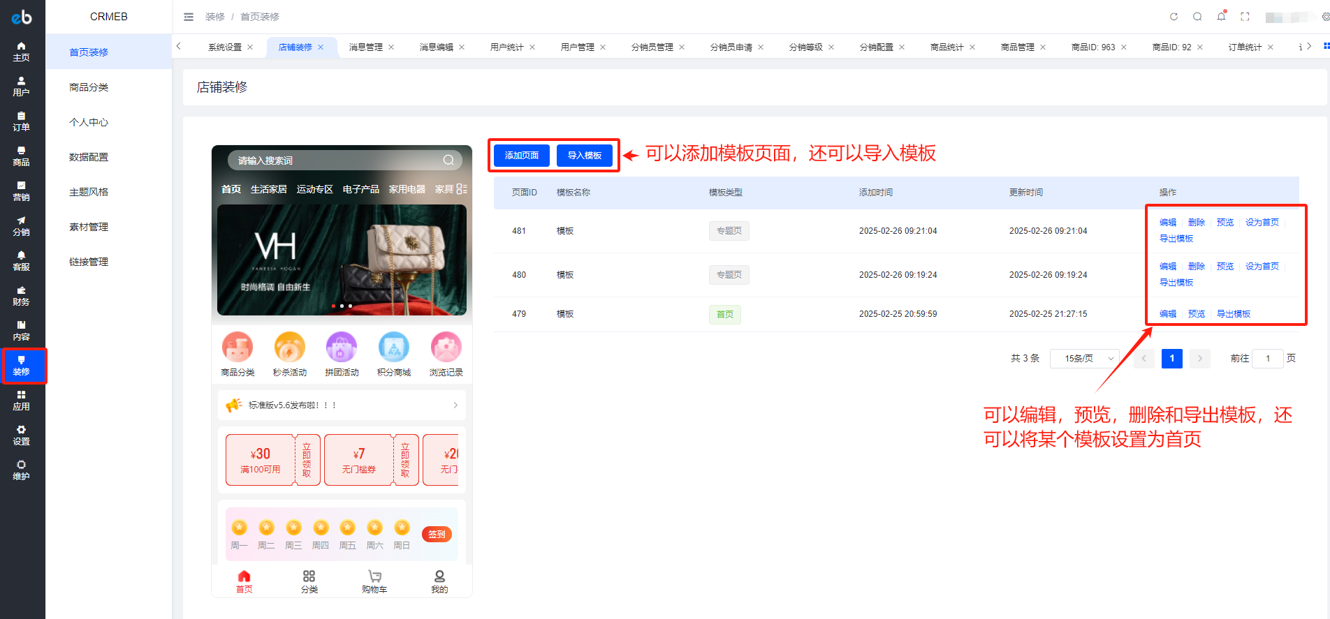Open the 营销 marketing sidebar icon
Screen dimensions: 1330x619
coord(22,191)
